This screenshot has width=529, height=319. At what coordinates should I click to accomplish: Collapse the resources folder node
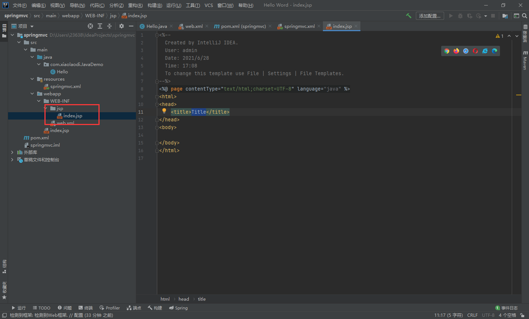tap(32, 79)
